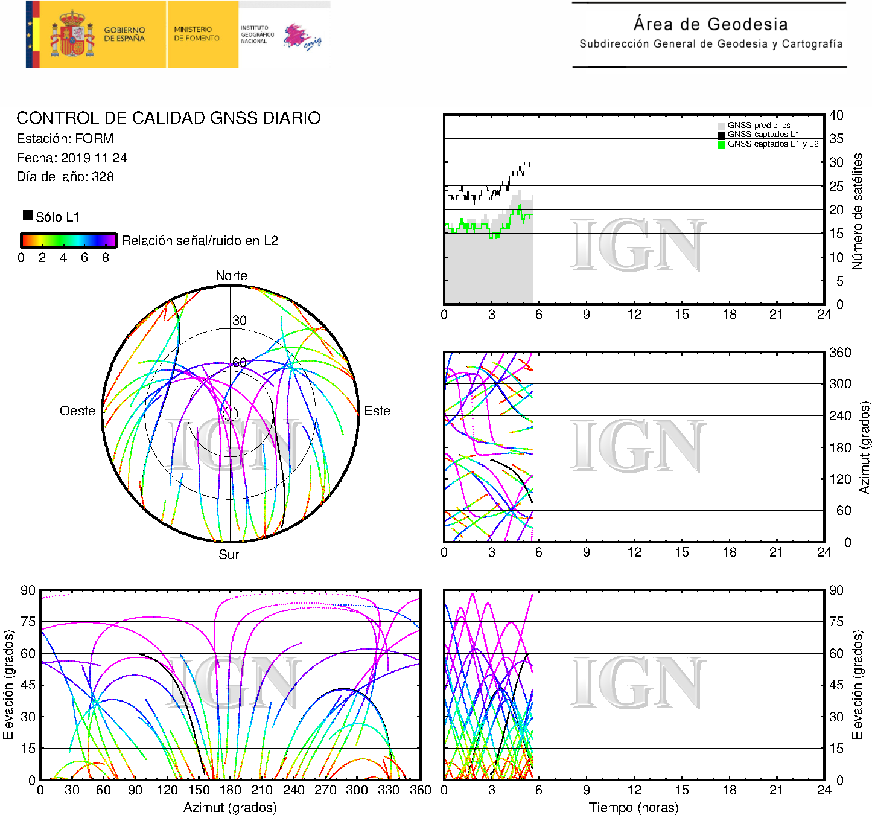The image size is (872, 815).
Task: Click the Gobierno de España text
Action: [124, 34]
